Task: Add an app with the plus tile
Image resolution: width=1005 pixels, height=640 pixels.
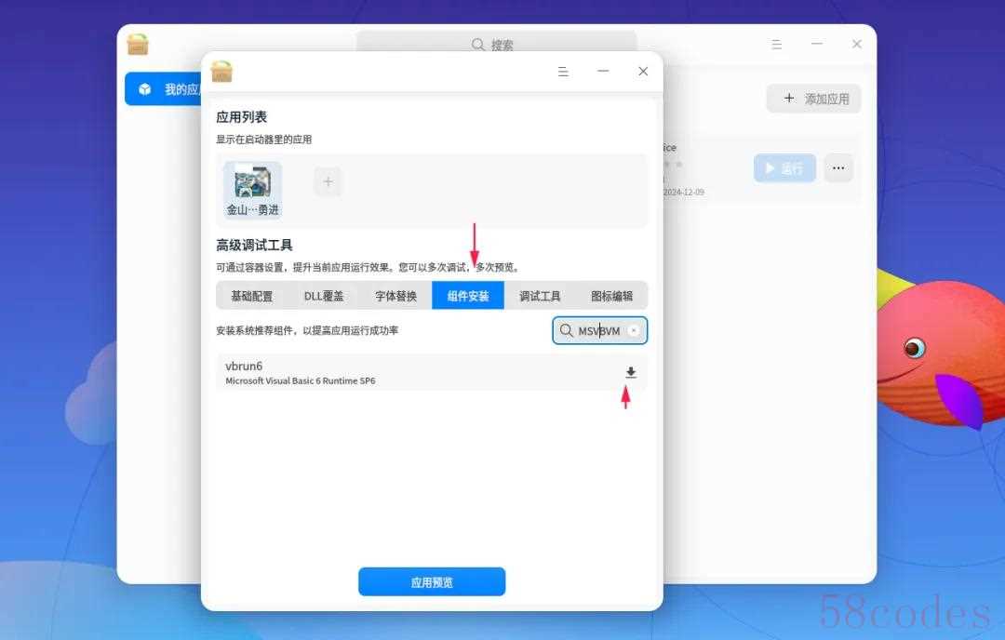Action: point(328,181)
